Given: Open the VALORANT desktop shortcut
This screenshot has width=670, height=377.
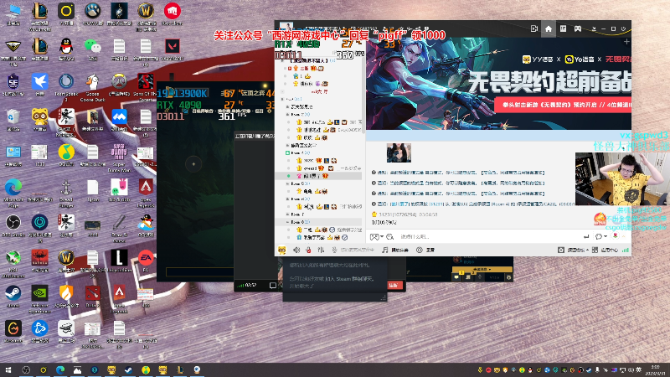Looking at the screenshot, I should click(173, 49).
